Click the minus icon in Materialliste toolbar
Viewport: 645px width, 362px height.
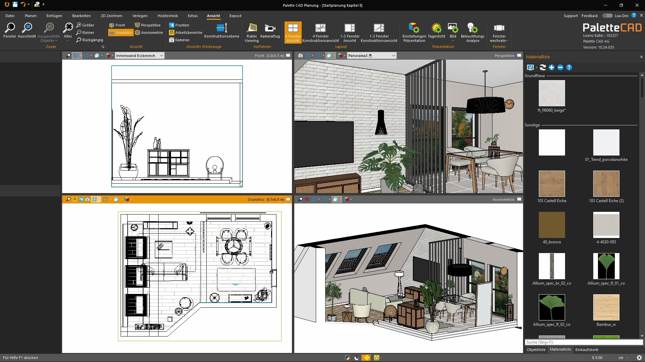560,67
